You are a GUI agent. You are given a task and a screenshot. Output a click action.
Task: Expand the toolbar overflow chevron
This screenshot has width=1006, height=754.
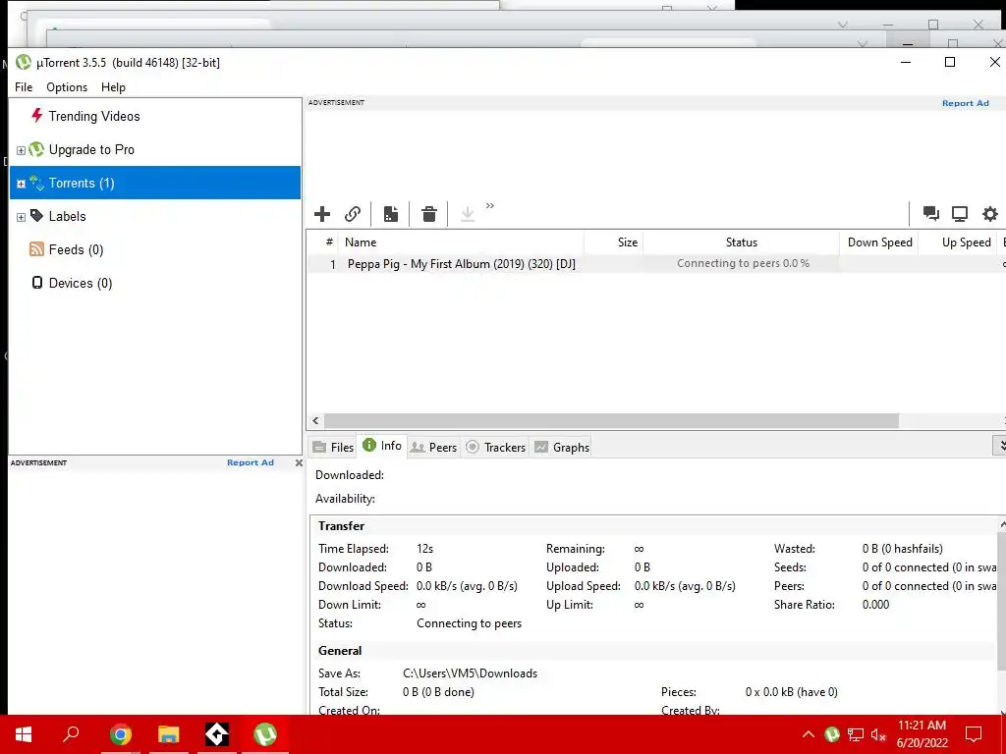[490, 206]
